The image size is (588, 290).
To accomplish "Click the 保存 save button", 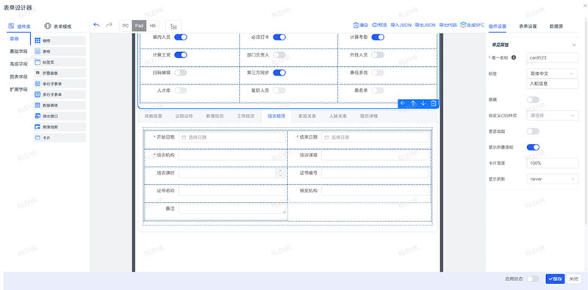I will point(555,279).
